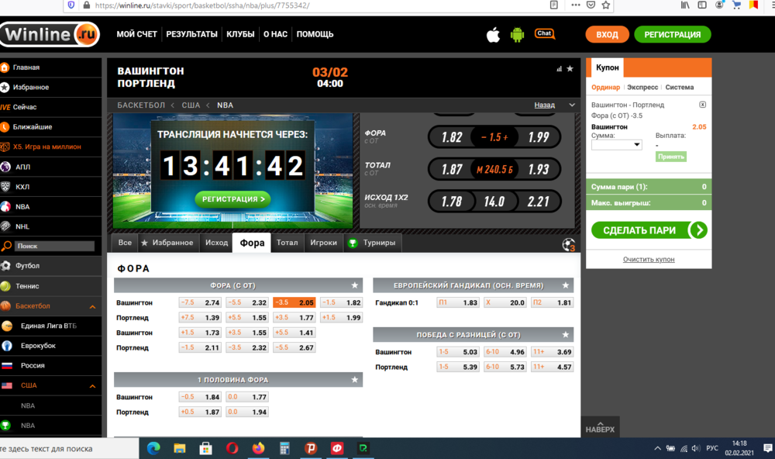This screenshot has width=775, height=459.
Task: Switch to the Все tab
Action: 125,243
